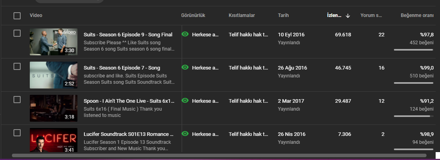
Task: Open the Lucifer Soundtrack S01E13 Romance title
Action: [129, 134]
